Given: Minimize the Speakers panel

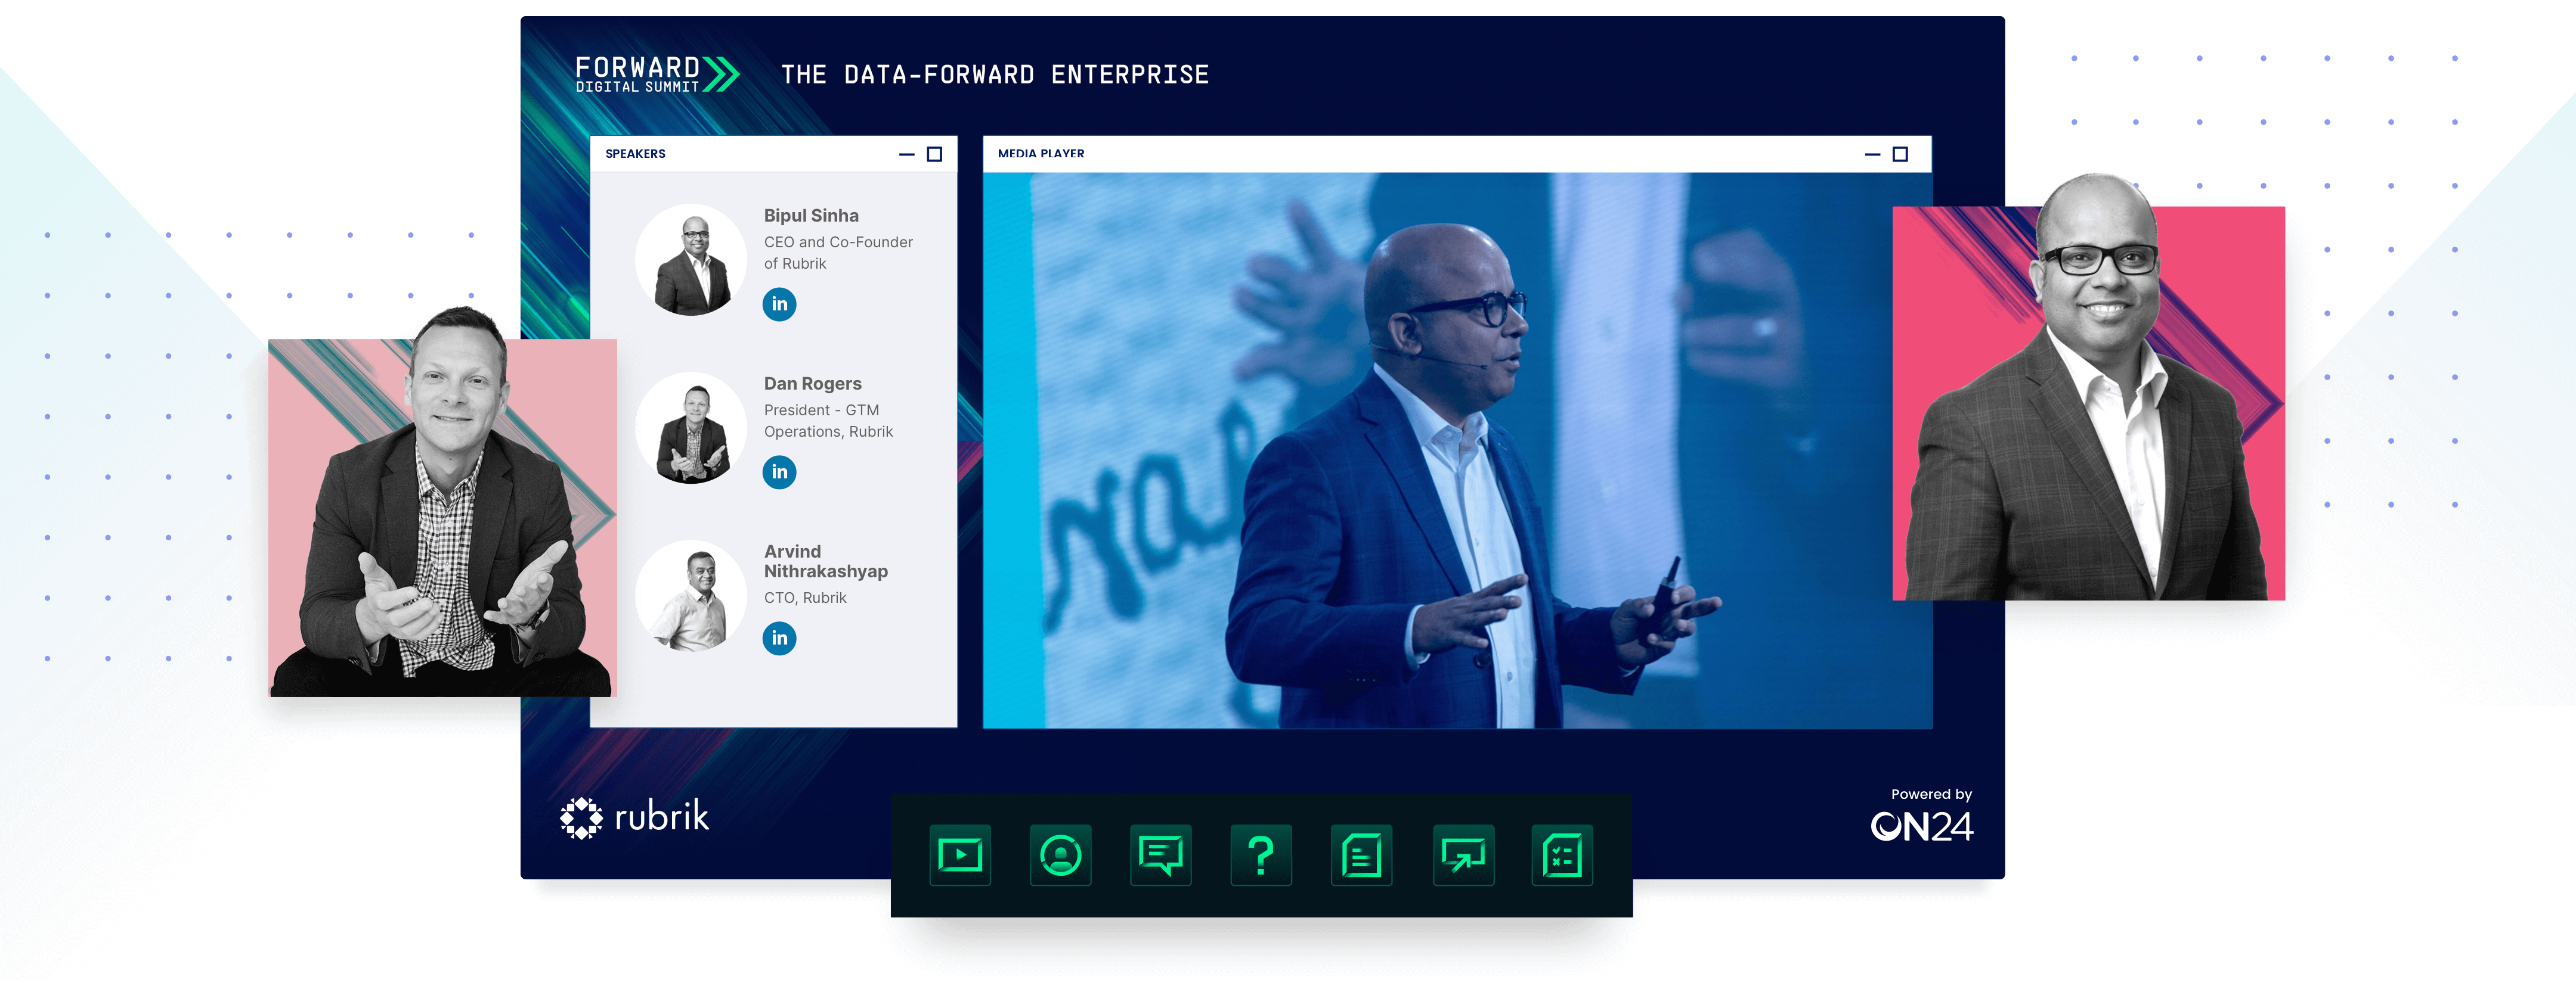Looking at the screenshot, I should tap(907, 154).
